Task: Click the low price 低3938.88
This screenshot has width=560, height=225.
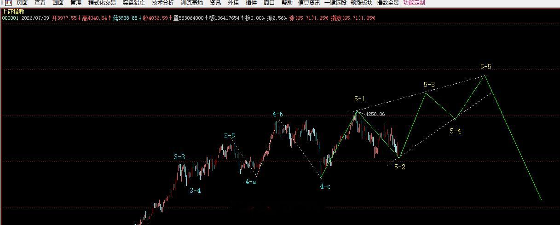Action: pyautogui.click(x=125, y=18)
